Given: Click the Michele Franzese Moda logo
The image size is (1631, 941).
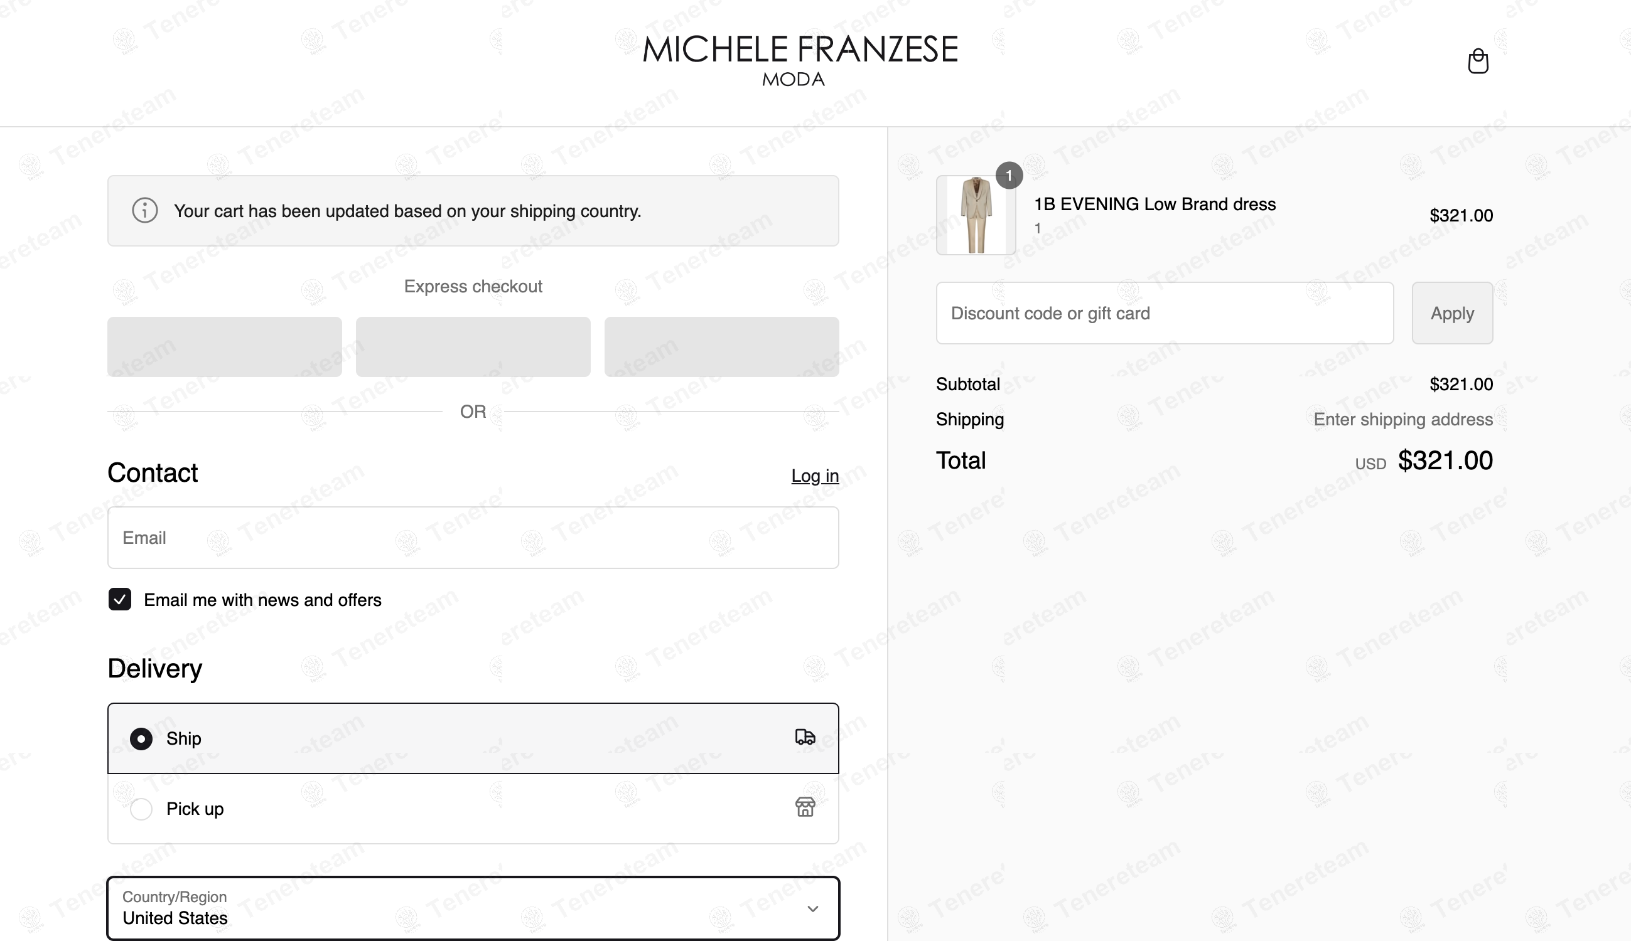Looking at the screenshot, I should pyautogui.click(x=799, y=59).
